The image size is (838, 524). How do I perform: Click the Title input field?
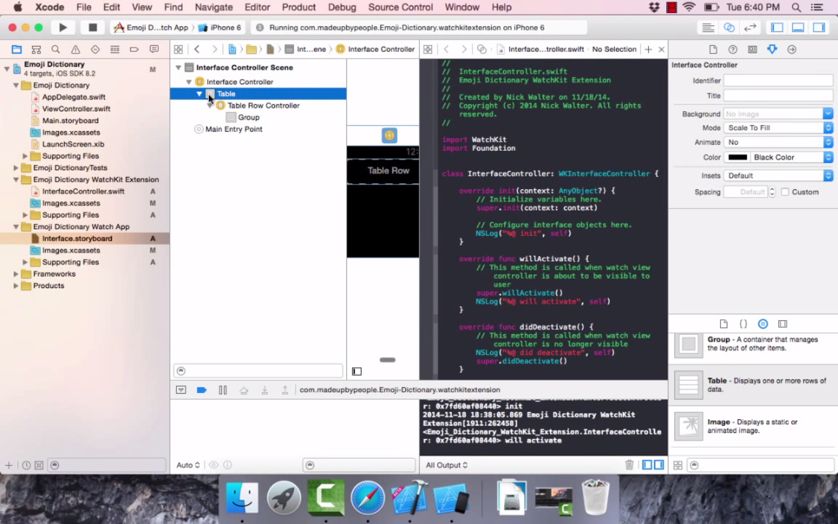coord(778,95)
